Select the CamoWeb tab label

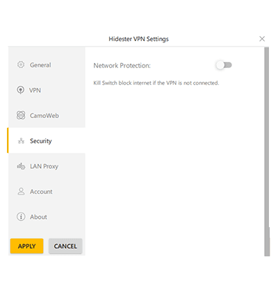coord(44,115)
